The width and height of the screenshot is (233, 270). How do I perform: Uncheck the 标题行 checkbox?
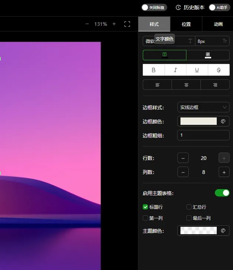145,207
